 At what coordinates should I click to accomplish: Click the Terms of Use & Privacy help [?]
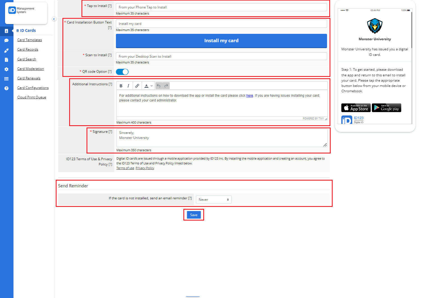(110, 164)
